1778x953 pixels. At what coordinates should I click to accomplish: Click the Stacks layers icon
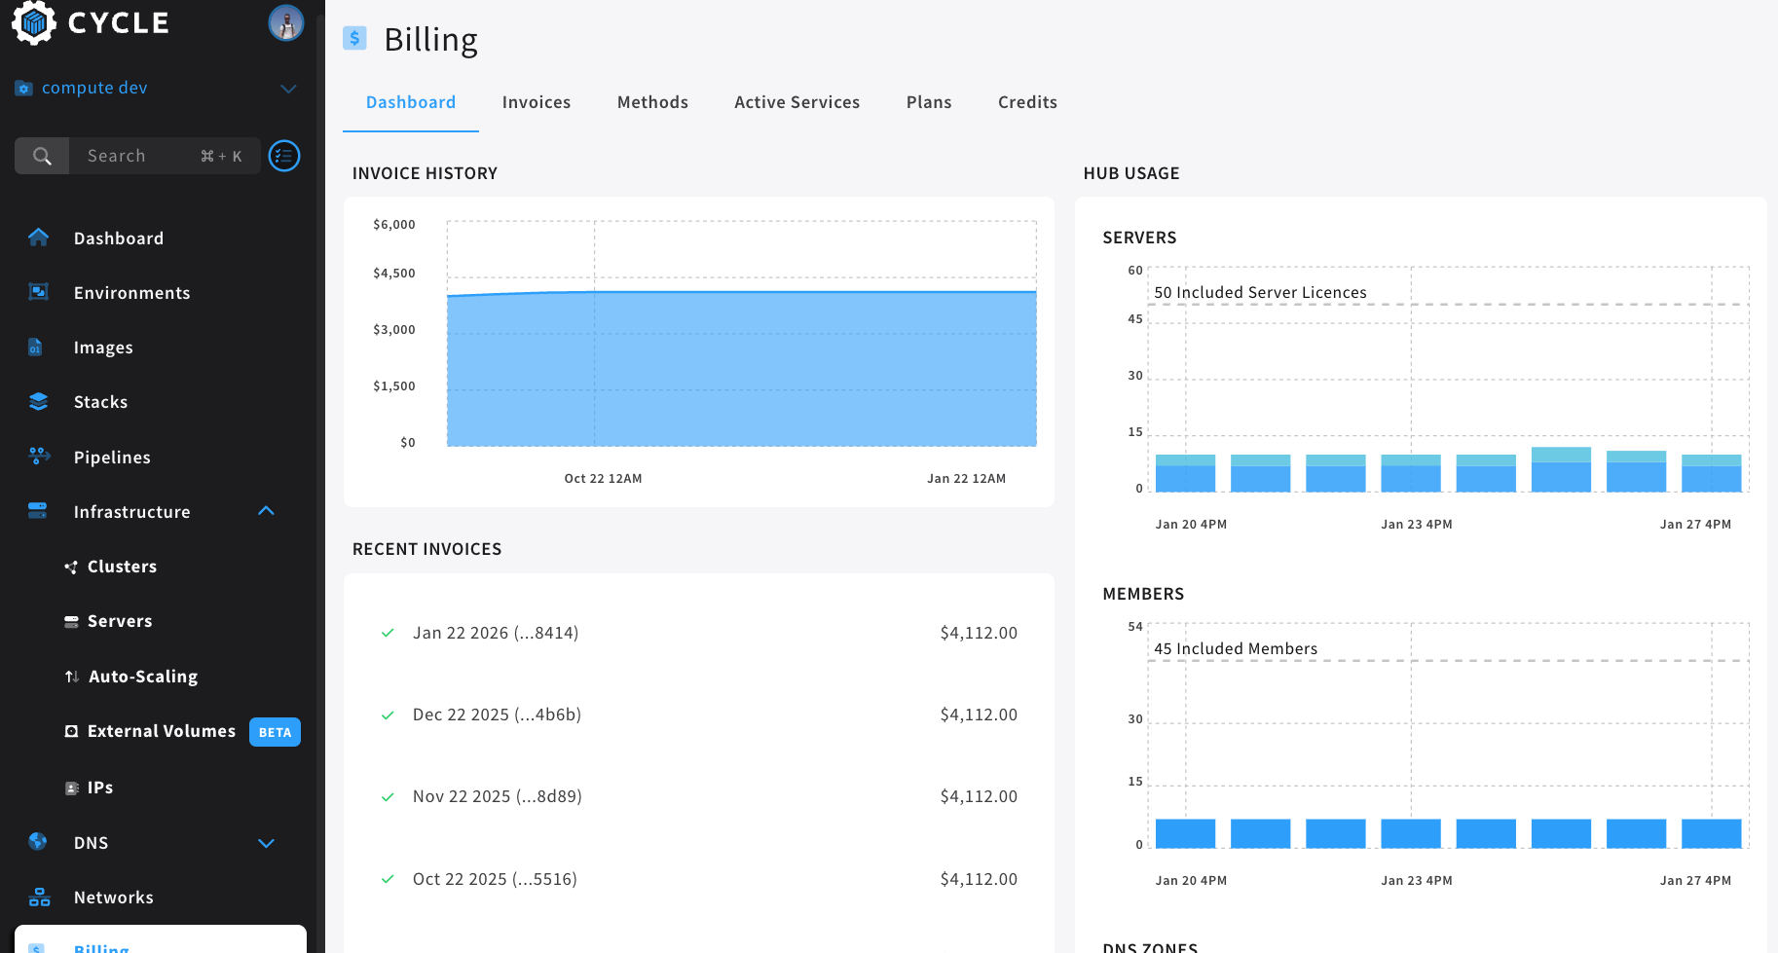(38, 401)
